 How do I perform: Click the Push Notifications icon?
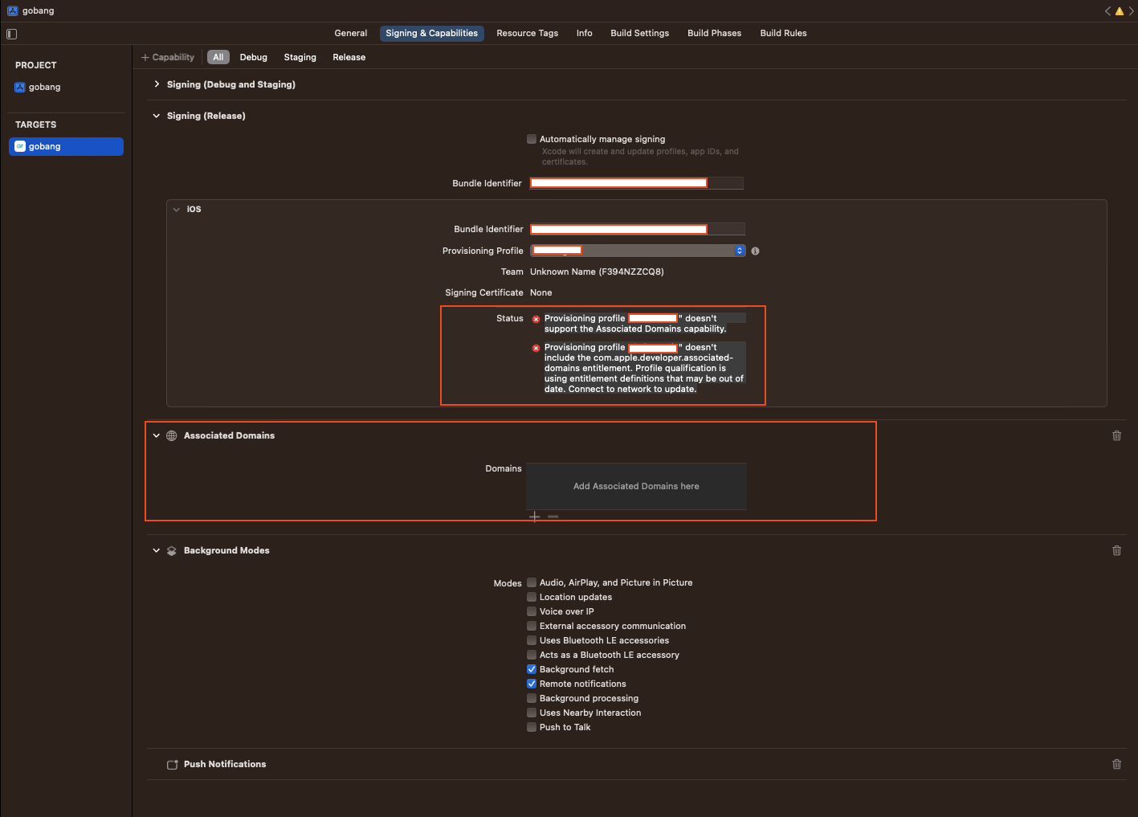tap(172, 764)
